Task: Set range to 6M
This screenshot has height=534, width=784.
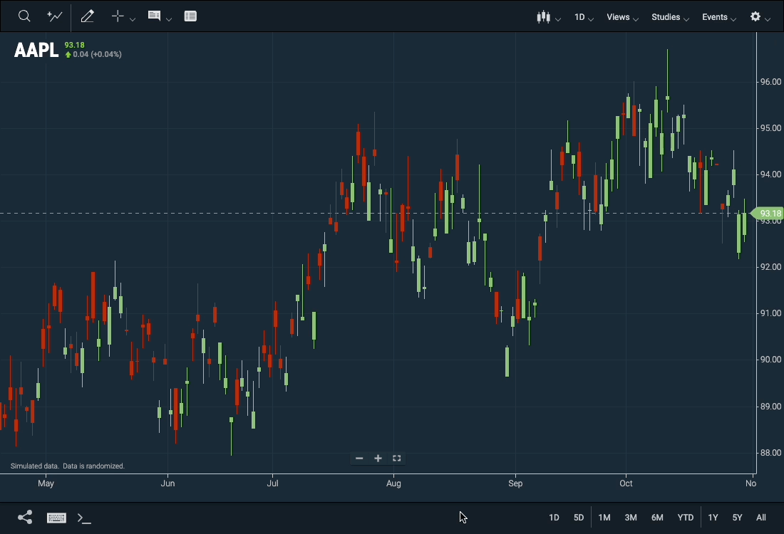Action: pyautogui.click(x=658, y=518)
